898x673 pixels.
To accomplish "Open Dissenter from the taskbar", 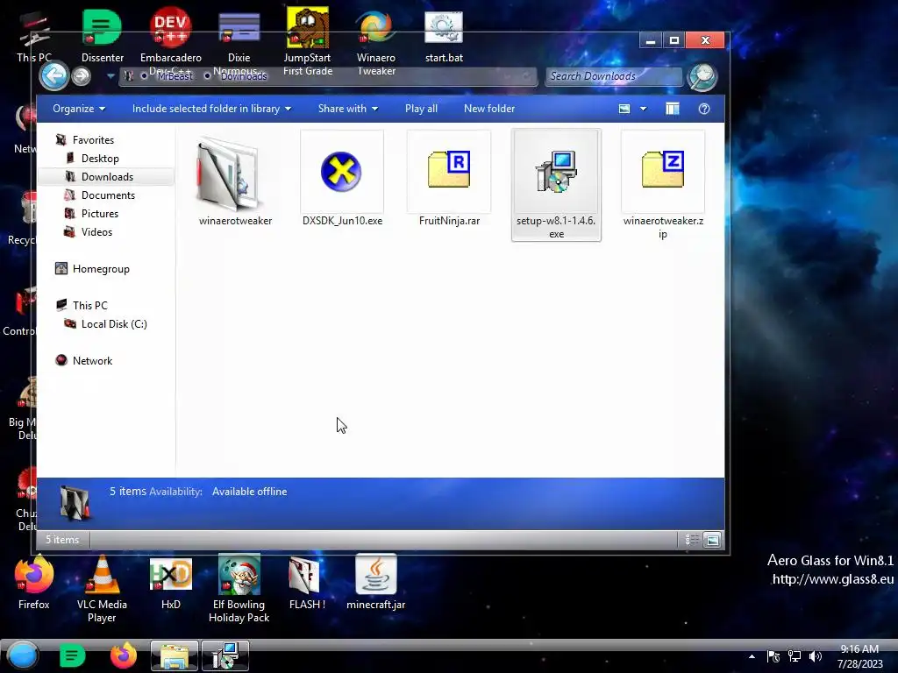I will pyautogui.click(x=72, y=655).
